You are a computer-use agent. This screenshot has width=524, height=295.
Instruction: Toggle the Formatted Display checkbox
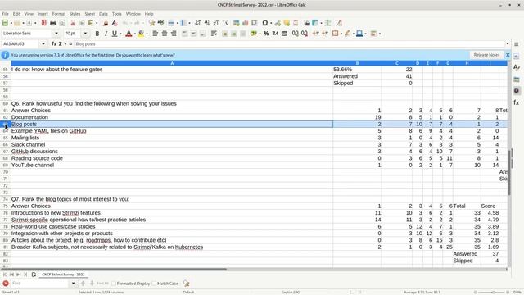[x=114, y=284]
